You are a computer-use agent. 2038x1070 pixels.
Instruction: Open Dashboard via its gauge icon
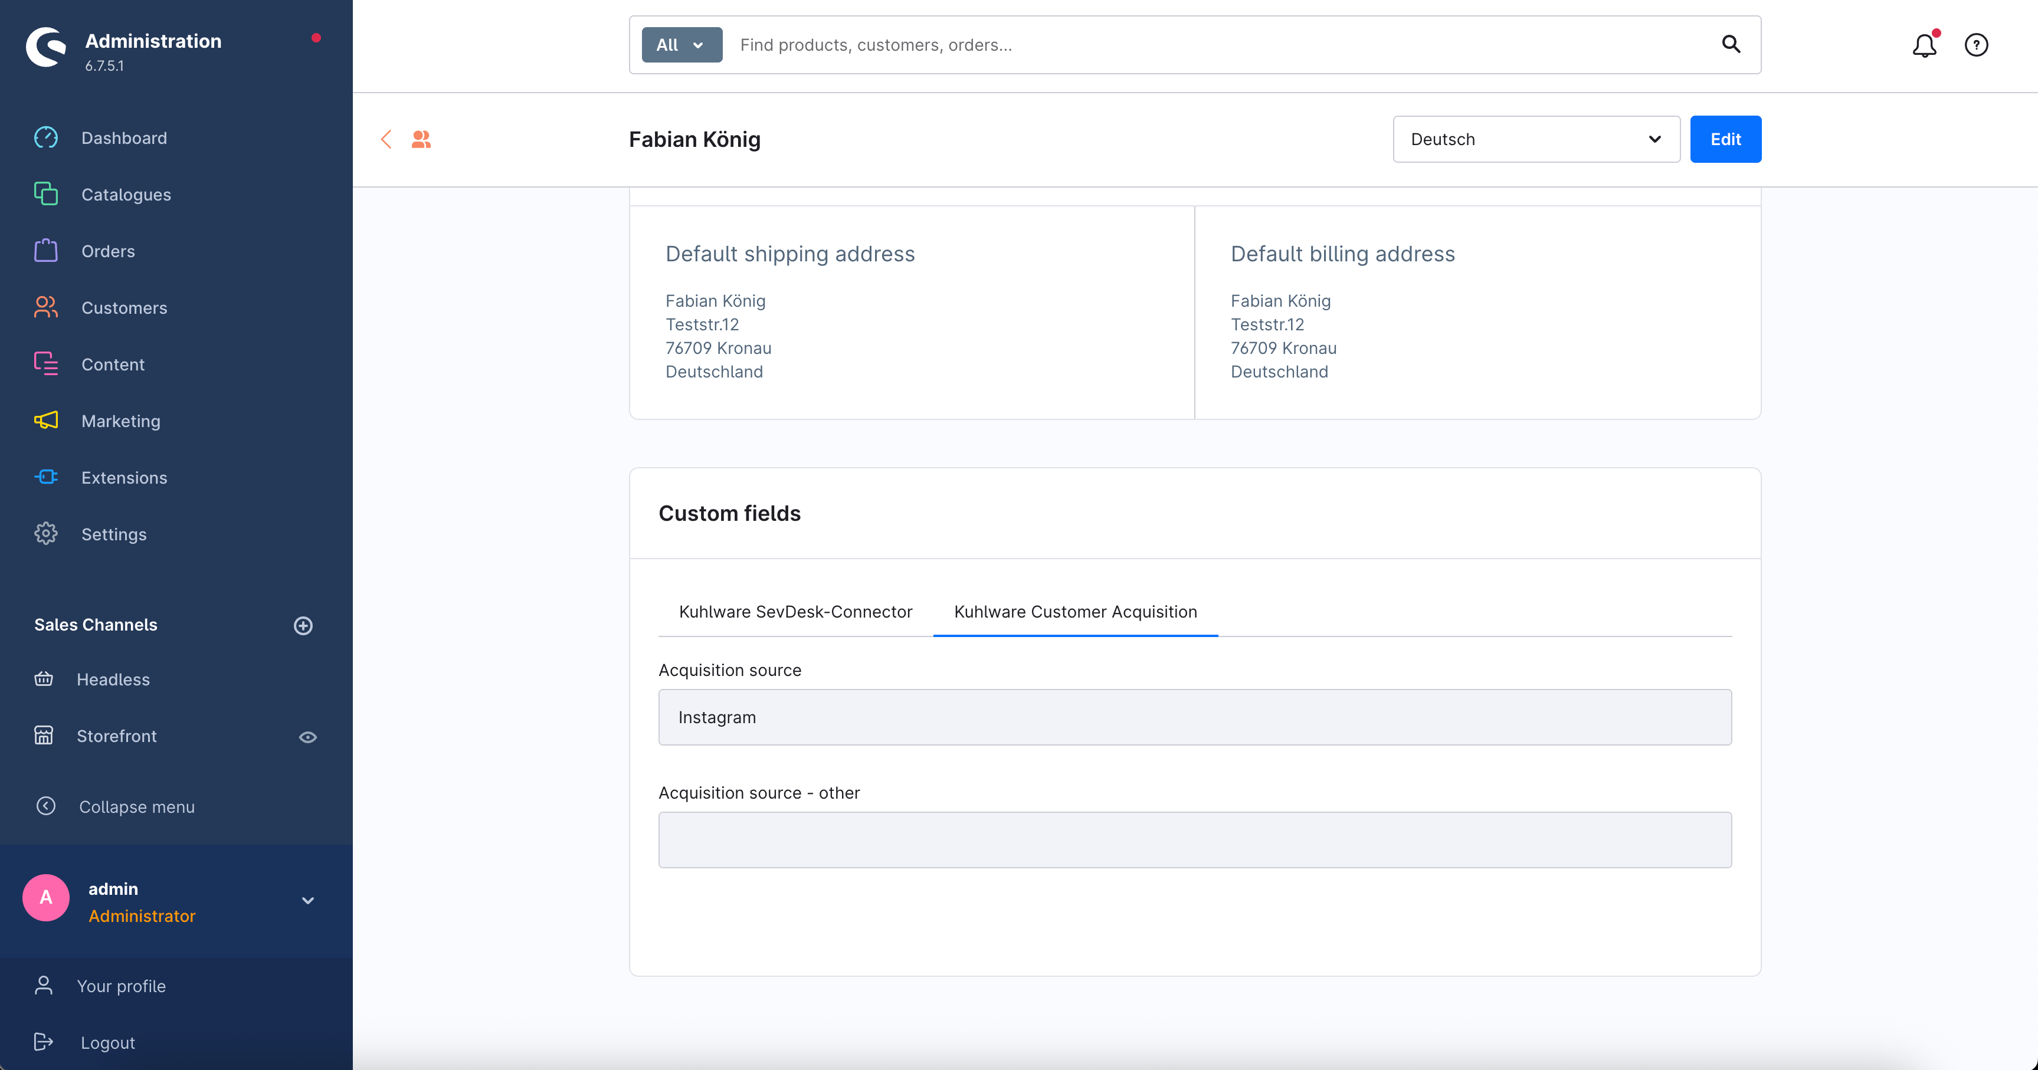[x=46, y=137]
